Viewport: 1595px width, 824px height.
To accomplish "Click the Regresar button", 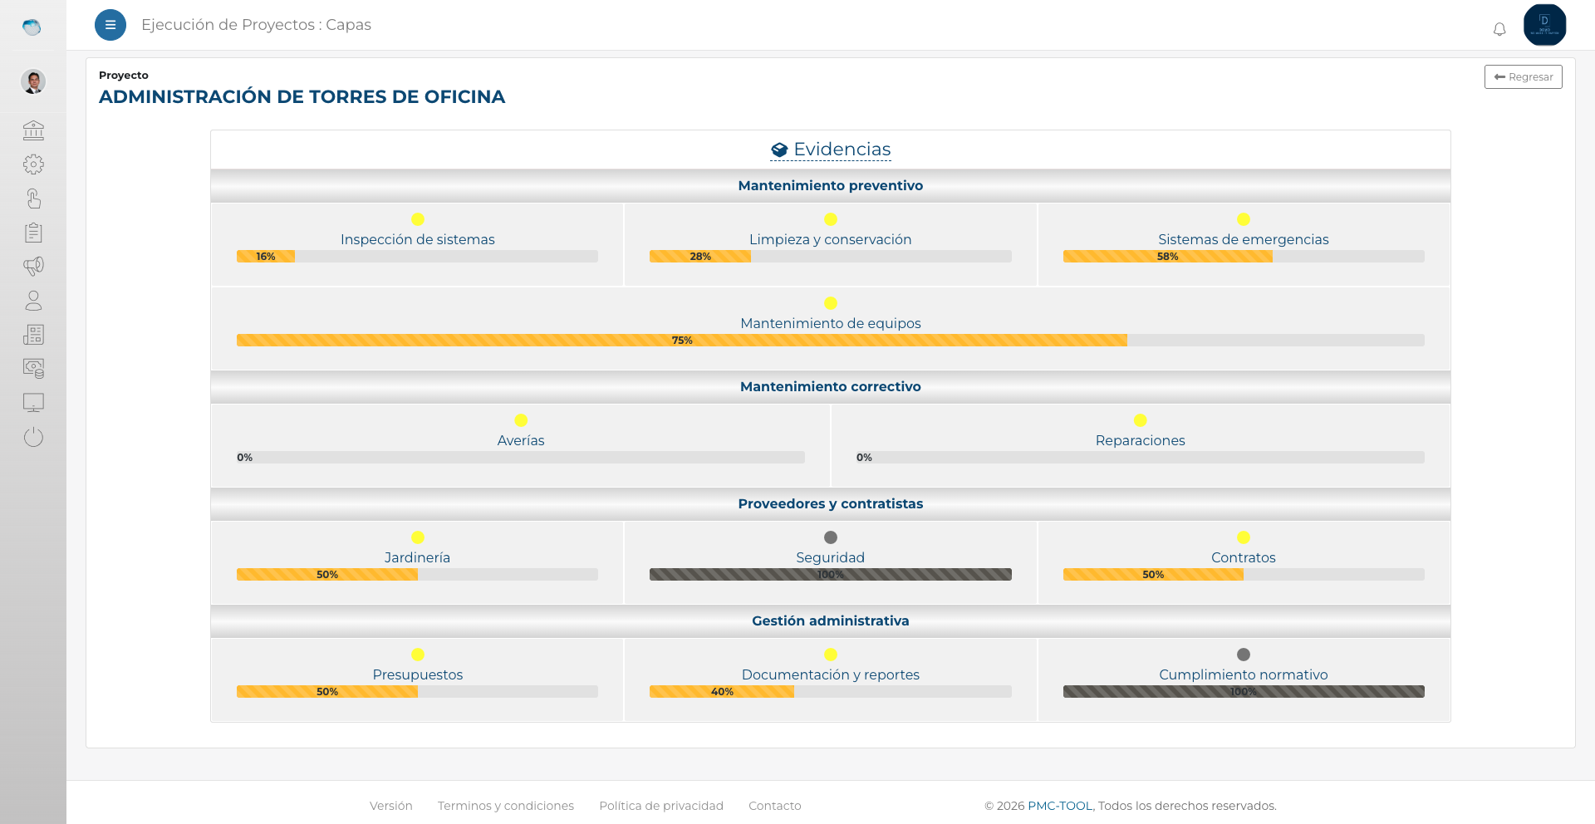I will pos(1524,76).
